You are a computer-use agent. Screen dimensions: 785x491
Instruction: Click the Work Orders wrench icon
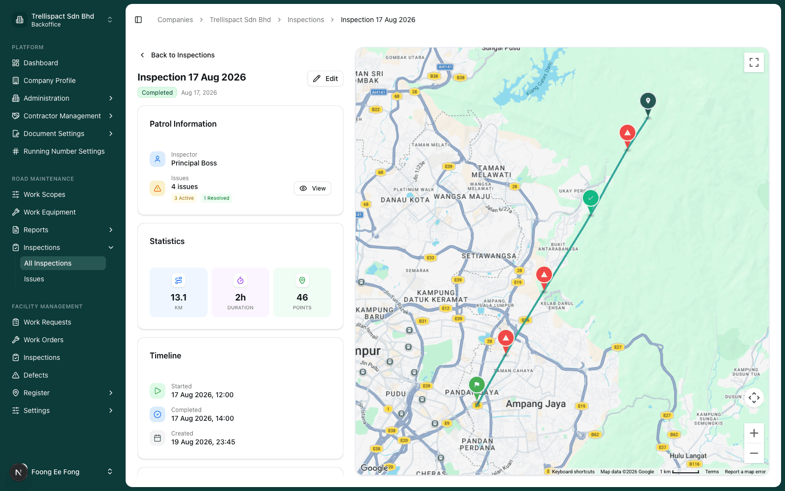pyautogui.click(x=16, y=340)
